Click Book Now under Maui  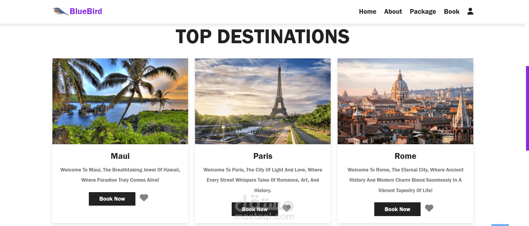(x=112, y=199)
